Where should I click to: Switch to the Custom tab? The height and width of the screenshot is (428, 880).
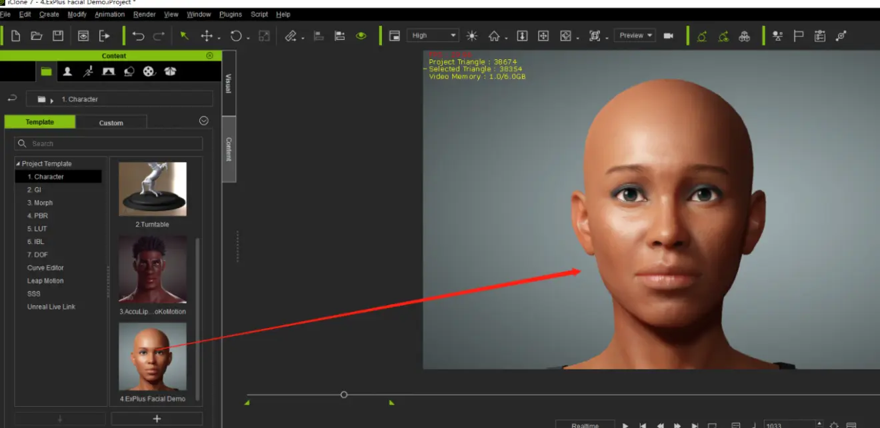pyautogui.click(x=111, y=123)
